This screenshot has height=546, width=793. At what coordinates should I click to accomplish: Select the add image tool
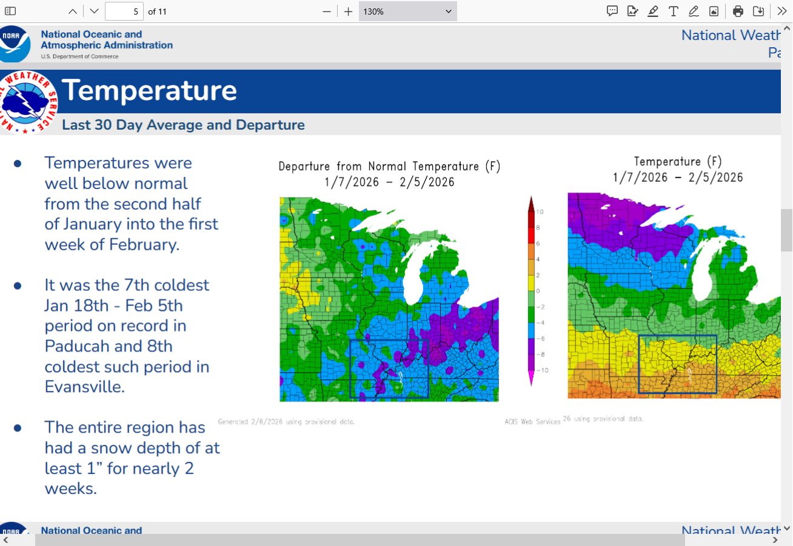click(714, 11)
